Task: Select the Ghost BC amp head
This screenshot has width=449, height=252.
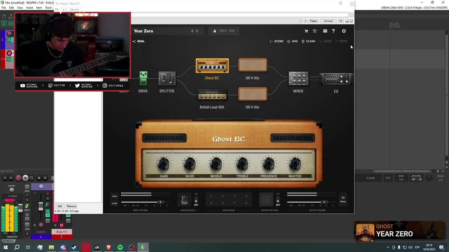Action: point(212,66)
